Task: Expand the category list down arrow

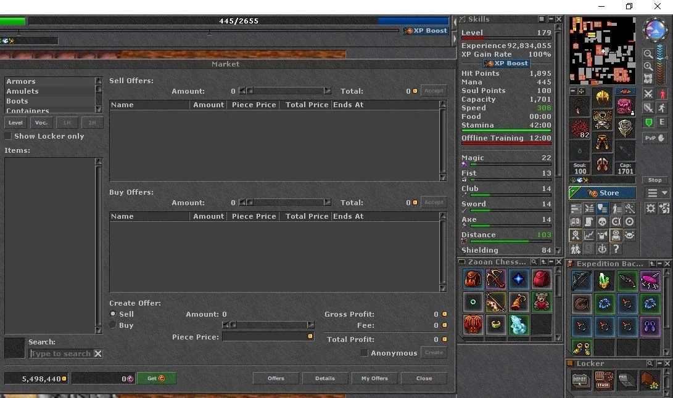Action: tap(98, 110)
